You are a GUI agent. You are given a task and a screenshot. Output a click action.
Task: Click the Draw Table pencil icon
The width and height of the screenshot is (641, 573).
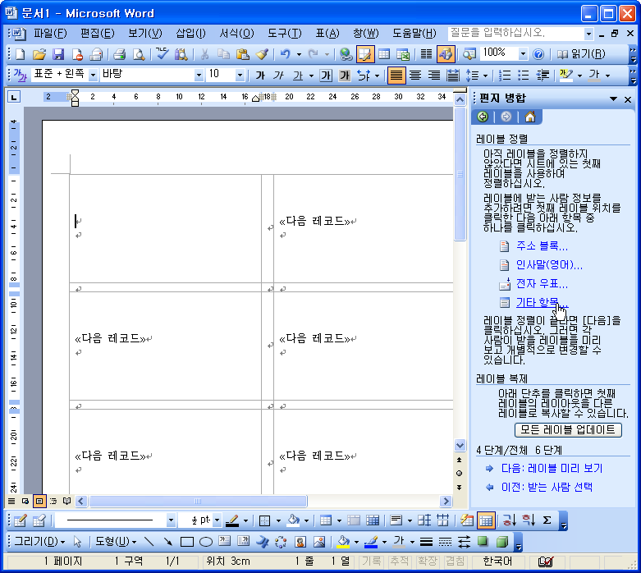[x=20, y=520]
